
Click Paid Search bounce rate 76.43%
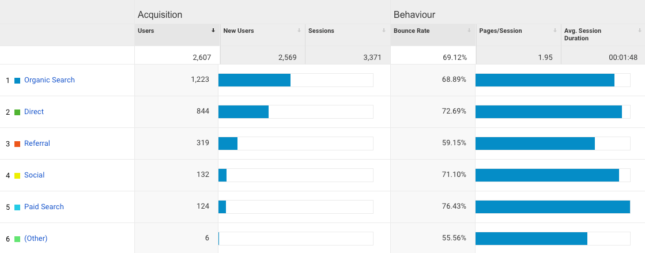click(454, 206)
